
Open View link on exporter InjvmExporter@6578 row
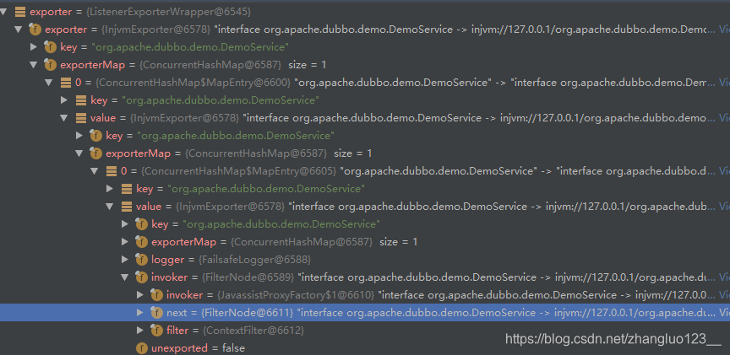[x=724, y=30]
